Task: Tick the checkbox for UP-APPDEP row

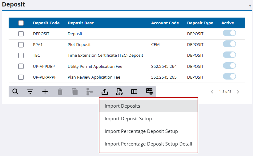Action: 21,66
